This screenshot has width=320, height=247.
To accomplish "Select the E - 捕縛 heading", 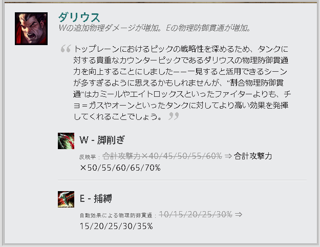I will coord(96,199).
